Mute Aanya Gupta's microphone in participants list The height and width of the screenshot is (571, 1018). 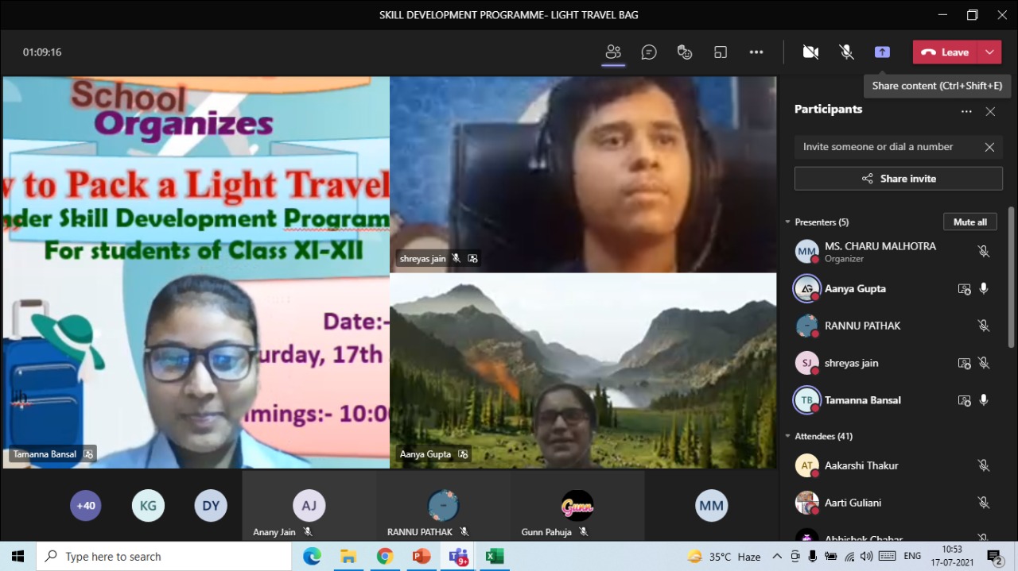pos(984,289)
